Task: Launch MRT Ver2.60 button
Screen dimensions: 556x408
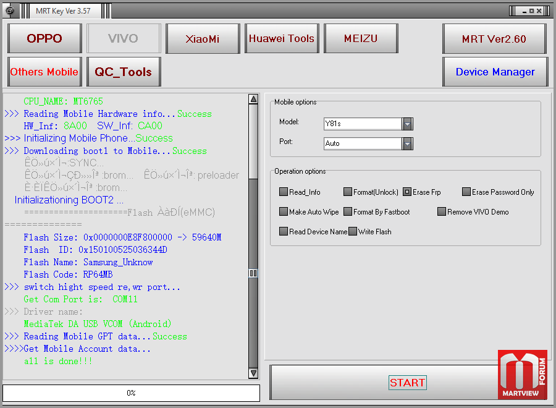Action: coord(494,38)
